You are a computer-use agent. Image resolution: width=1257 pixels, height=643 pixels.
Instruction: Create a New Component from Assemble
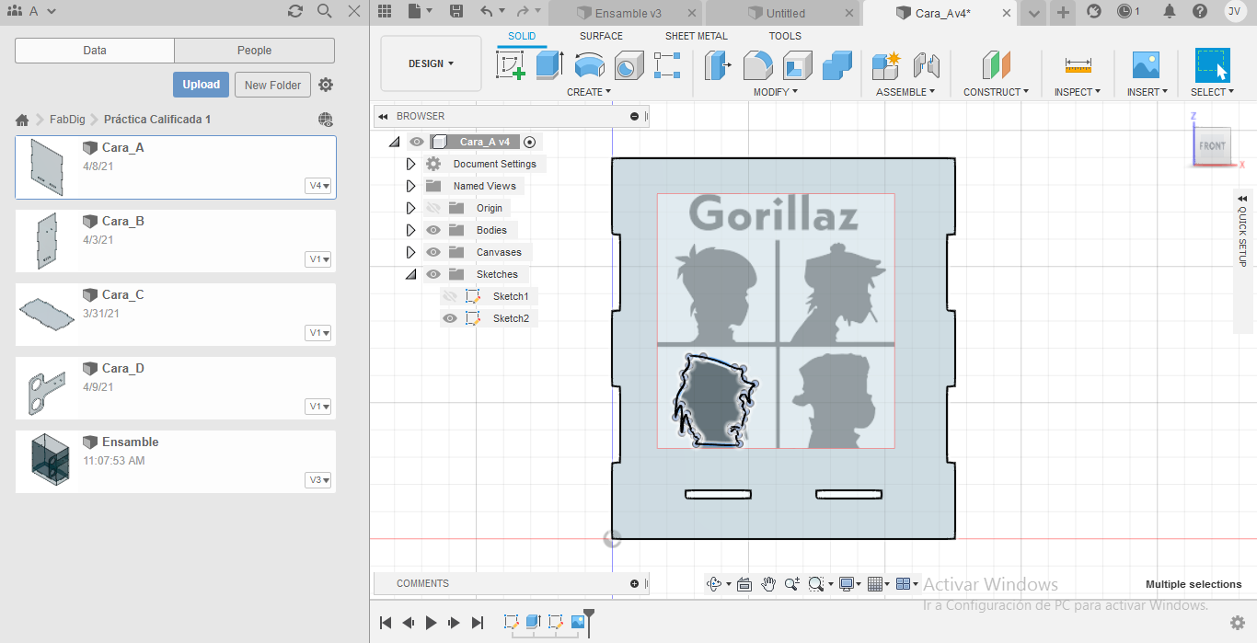(x=886, y=65)
